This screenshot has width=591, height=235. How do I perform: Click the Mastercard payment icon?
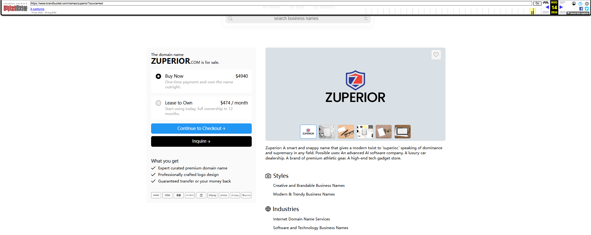[x=179, y=195]
